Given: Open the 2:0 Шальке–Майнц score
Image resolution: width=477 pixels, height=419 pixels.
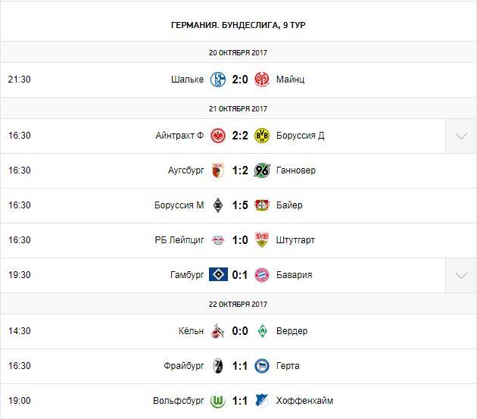Looking at the screenshot, I should (x=240, y=79).
